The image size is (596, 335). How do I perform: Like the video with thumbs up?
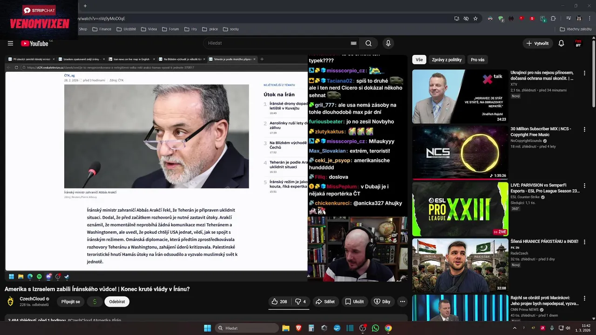(279, 301)
